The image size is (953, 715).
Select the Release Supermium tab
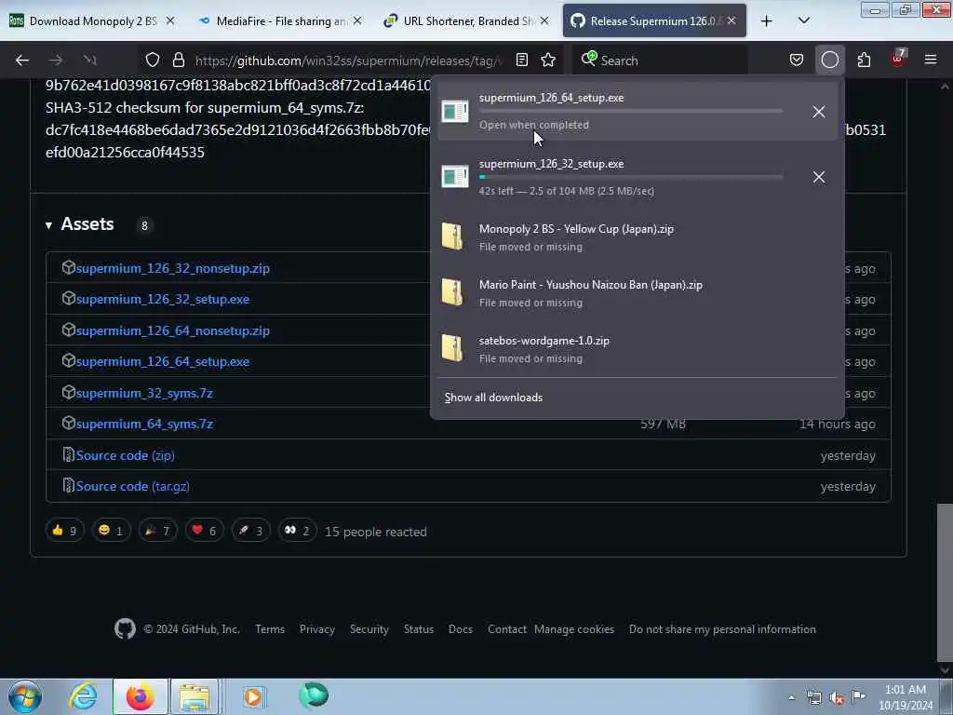[x=653, y=21]
